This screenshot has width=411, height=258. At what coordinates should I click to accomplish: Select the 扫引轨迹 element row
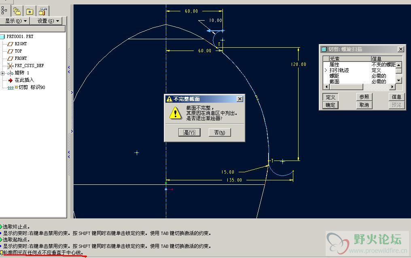pyautogui.click(x=359, y=70)
